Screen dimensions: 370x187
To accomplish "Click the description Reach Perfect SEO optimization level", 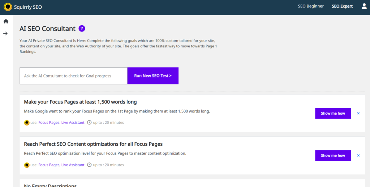I will [105, 153].
